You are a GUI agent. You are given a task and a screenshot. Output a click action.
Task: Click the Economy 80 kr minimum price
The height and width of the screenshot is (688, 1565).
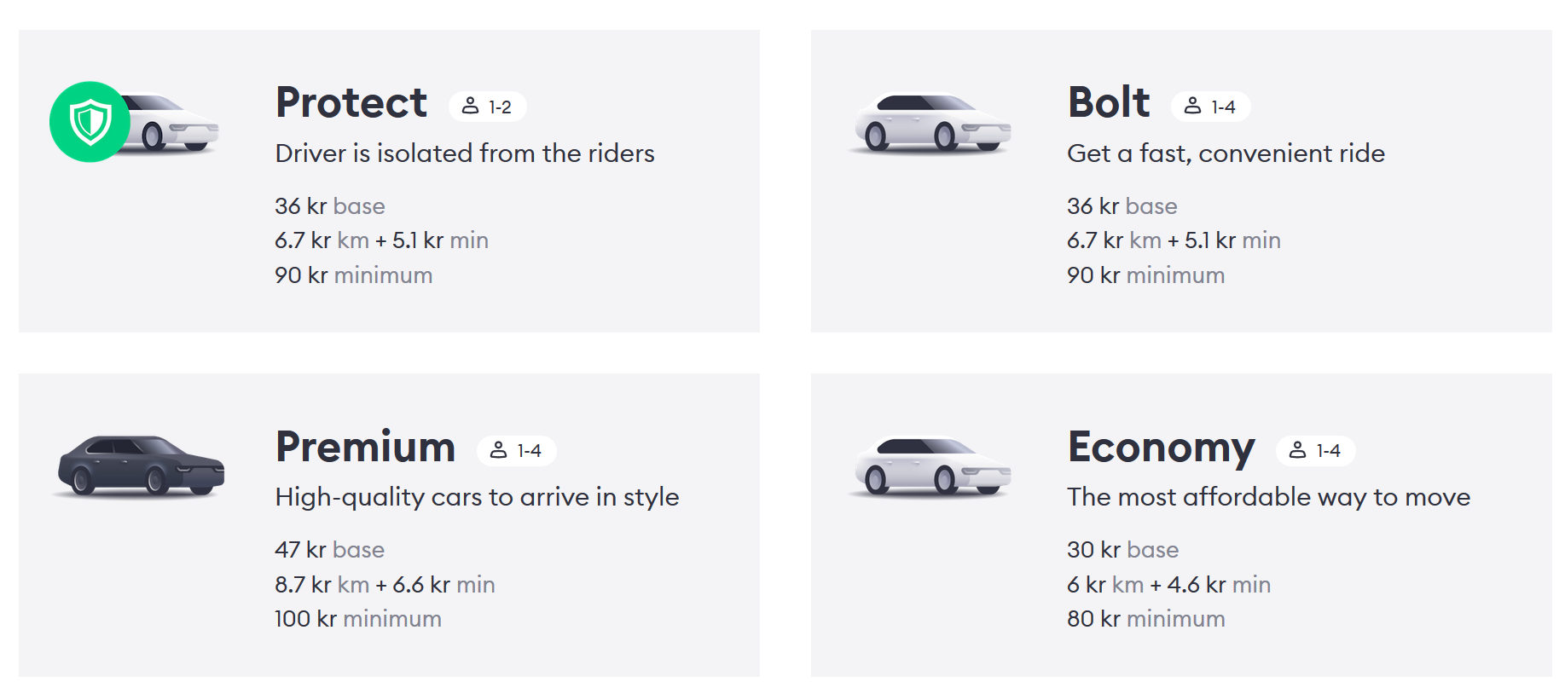(1145, 619)
